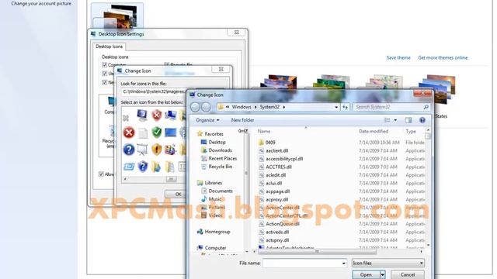This screenshot has width=497, height=279.
Task: Select the blue question mark circle icon
Action: (129, 150)
